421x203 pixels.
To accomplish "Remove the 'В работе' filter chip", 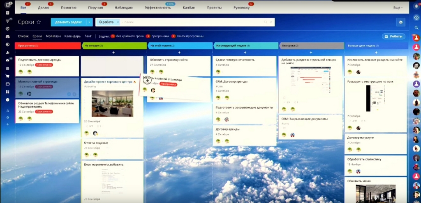I will coord(118,22).
